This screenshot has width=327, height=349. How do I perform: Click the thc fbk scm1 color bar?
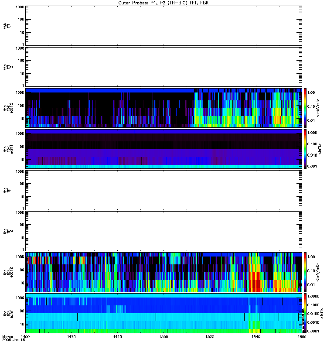point(305,313)
